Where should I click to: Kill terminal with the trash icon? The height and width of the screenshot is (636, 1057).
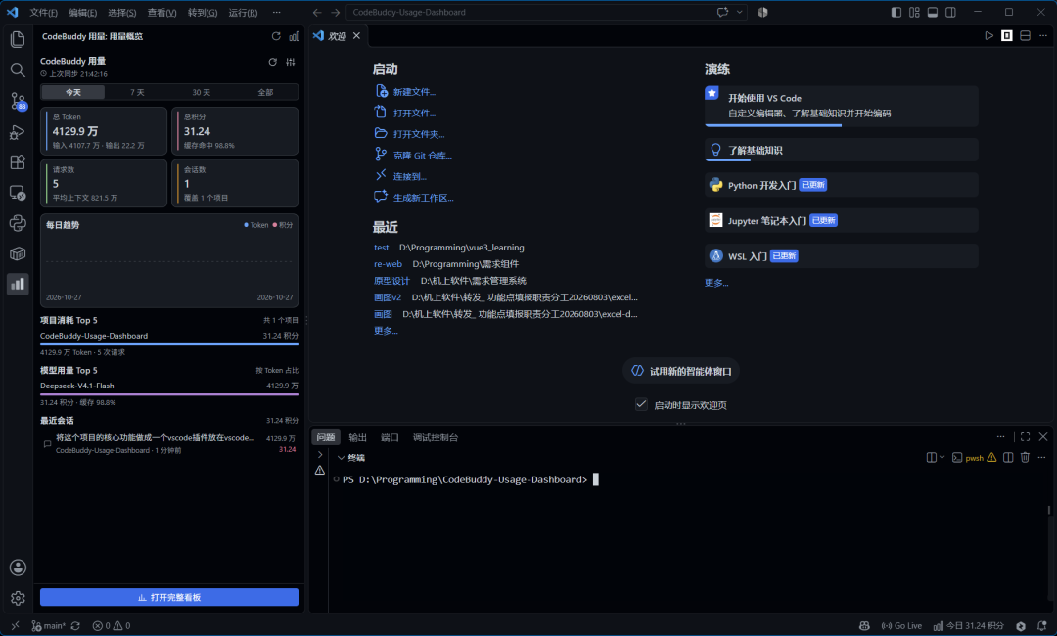tap(1025, 457)
